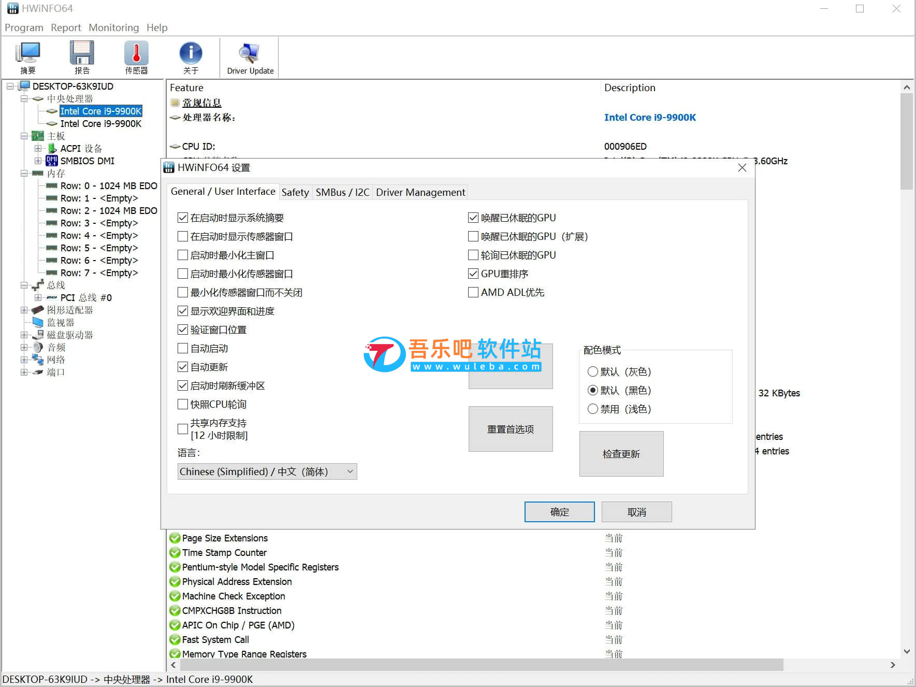
Task: Toggle 自动更新 checkbox
Action: point(182,367)
